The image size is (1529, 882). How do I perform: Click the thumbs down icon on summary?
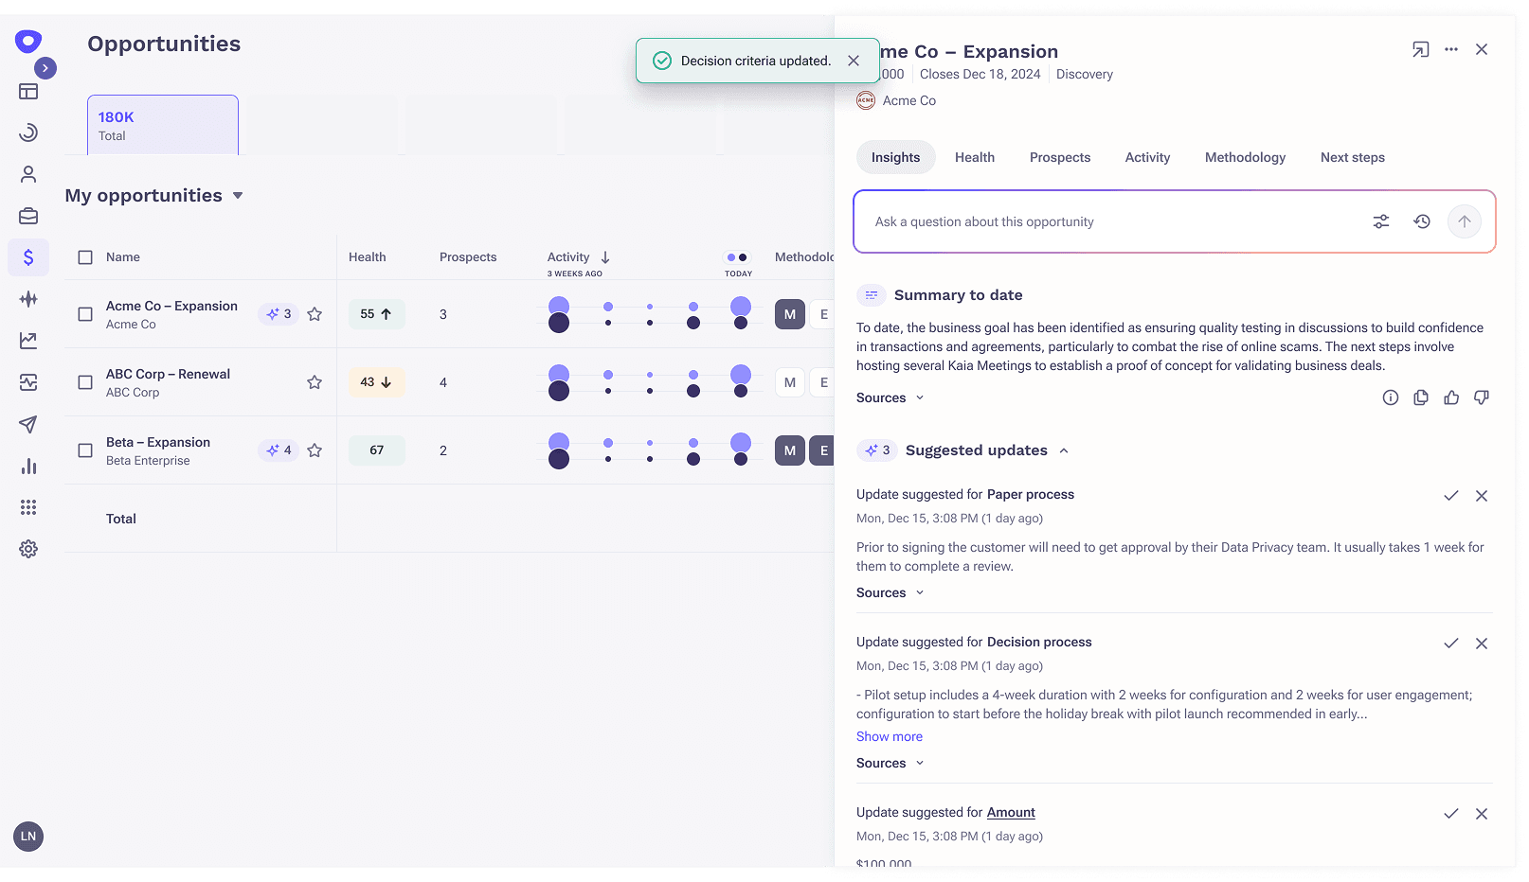[1481, 398]
